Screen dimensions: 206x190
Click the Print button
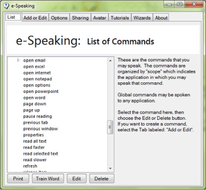(18, 178)
